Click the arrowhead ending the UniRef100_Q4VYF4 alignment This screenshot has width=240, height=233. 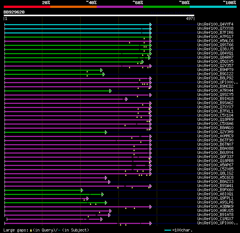point(151,24)
